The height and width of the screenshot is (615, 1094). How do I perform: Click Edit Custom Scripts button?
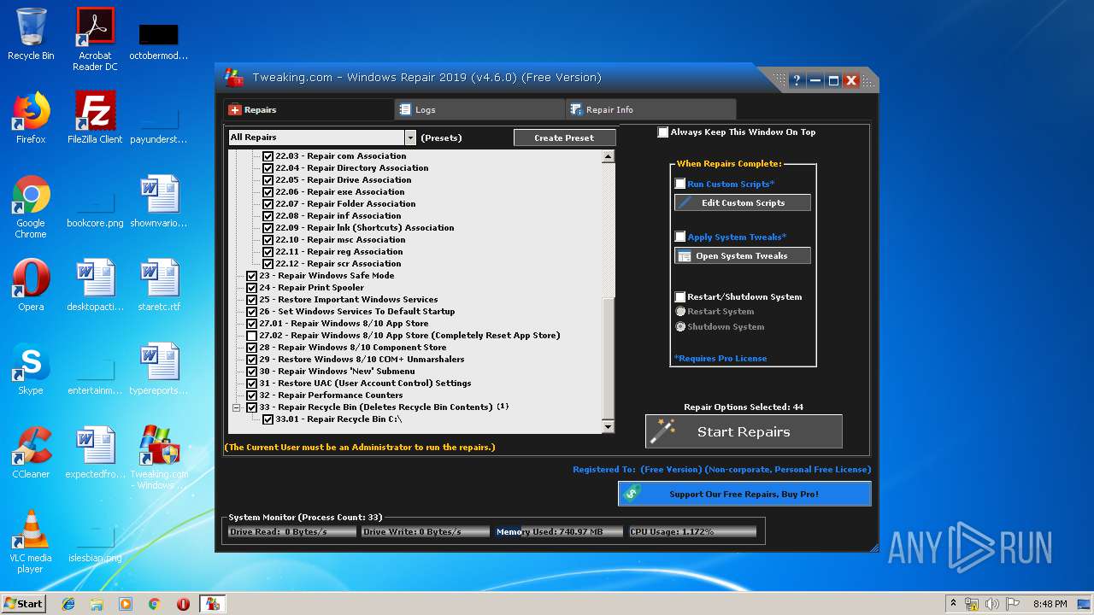(x=743, y=202)
